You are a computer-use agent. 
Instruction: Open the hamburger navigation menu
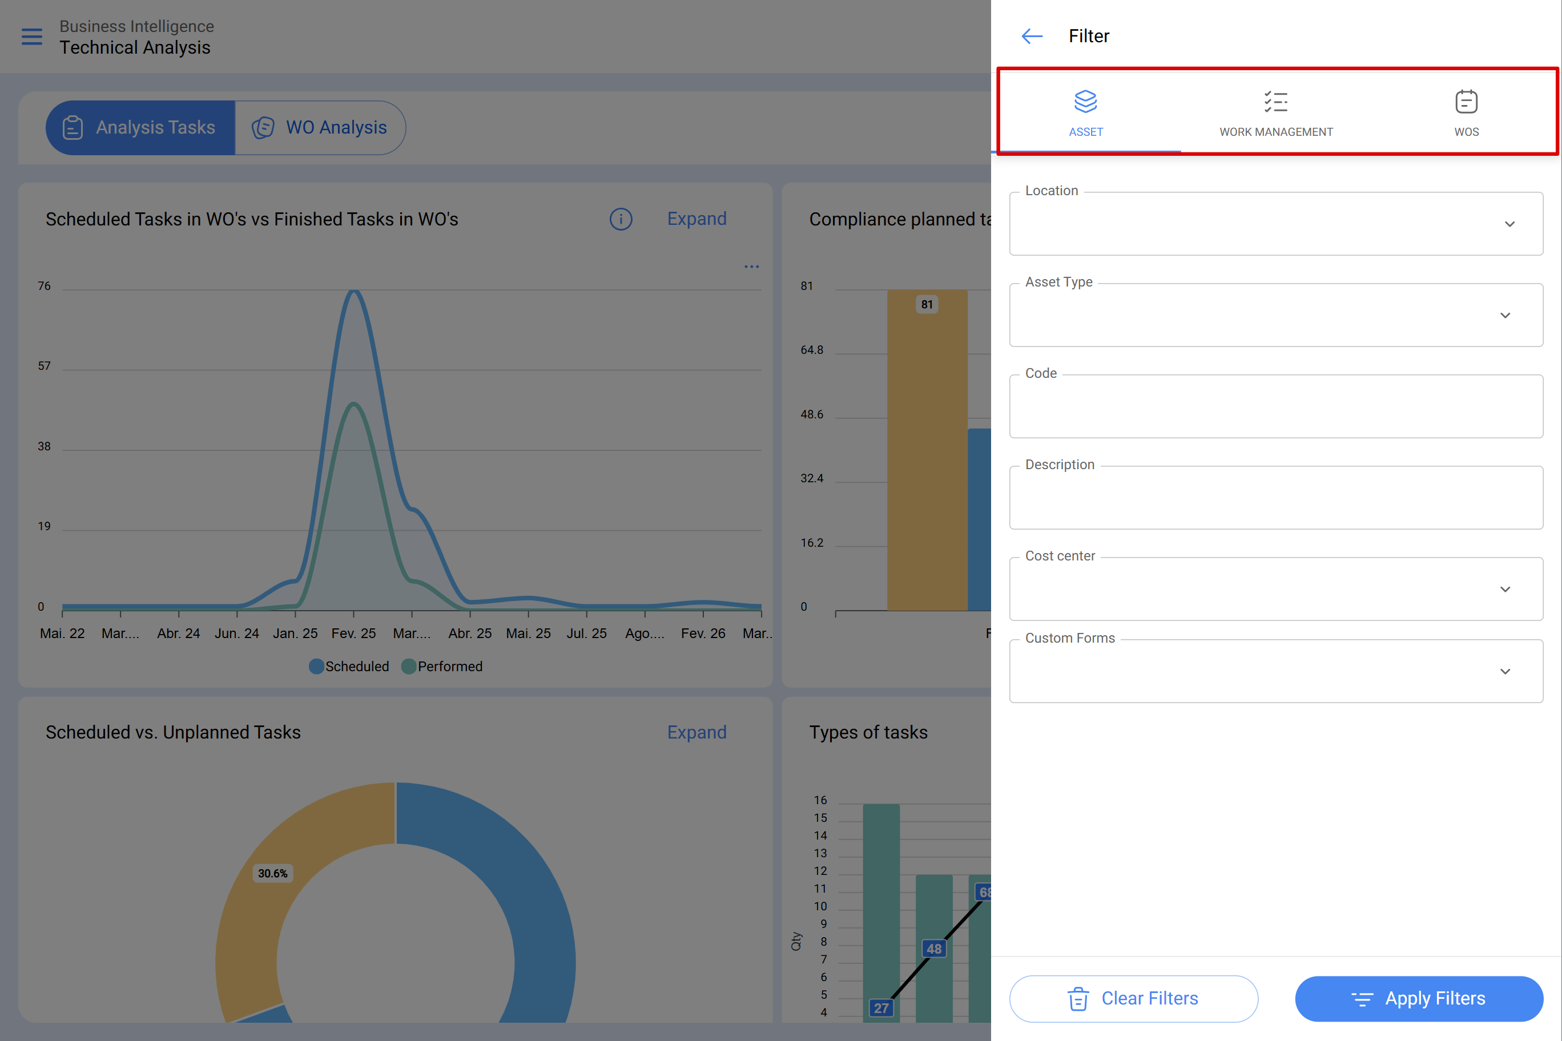point(32,37)
